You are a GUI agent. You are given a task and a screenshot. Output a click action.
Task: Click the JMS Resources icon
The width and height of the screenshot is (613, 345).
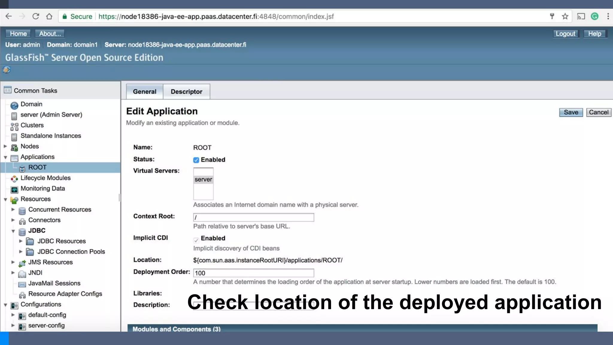[22, 264]
